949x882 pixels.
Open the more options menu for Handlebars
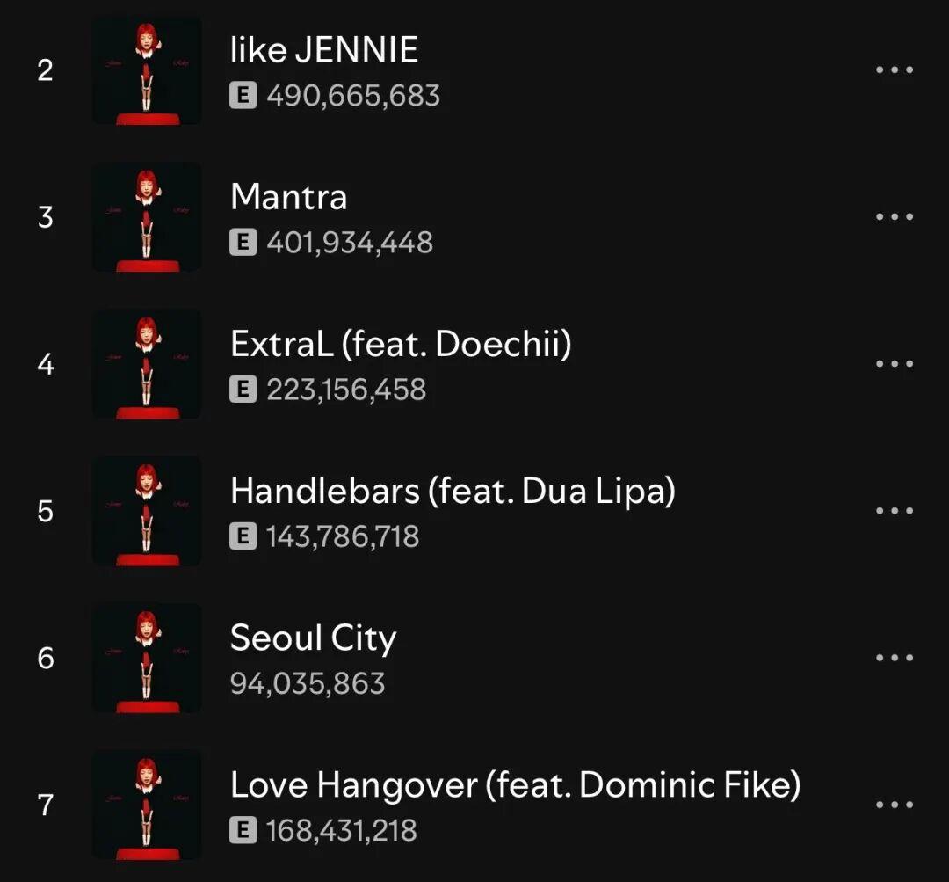[x=895, y=511]
